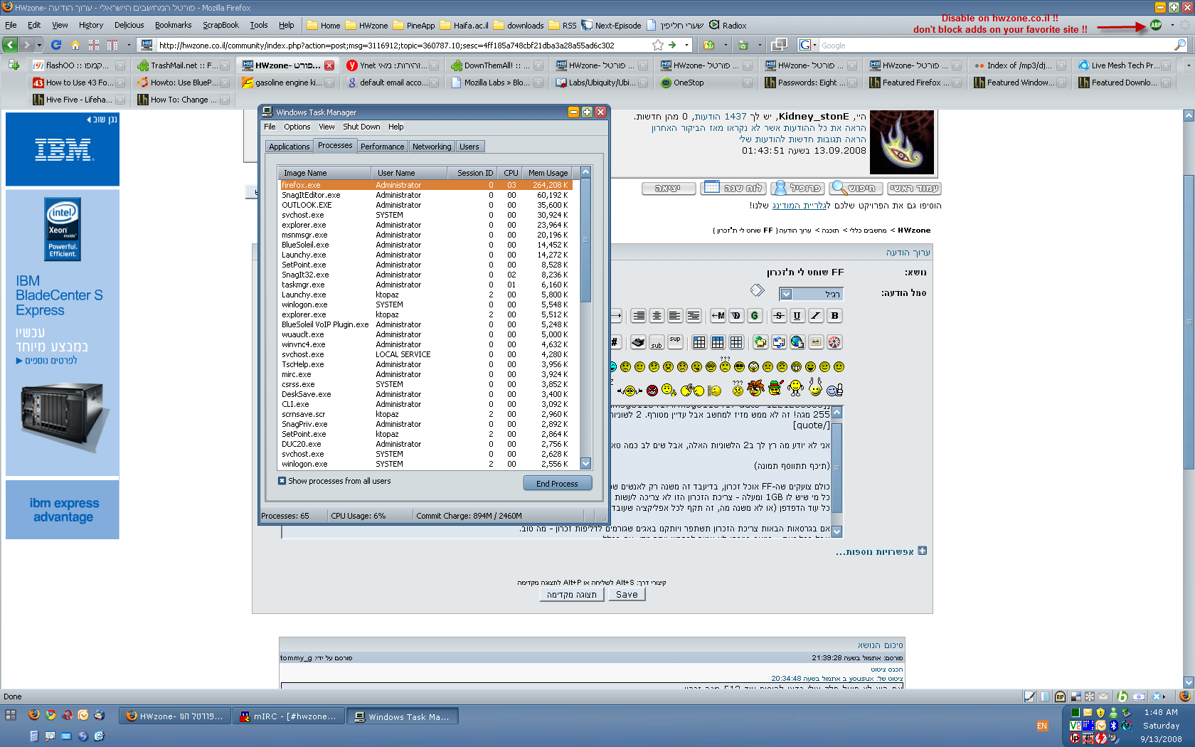Apply italic formatting in the post editor
This screenshot has height=747, width=1195.
click(816, 316)
